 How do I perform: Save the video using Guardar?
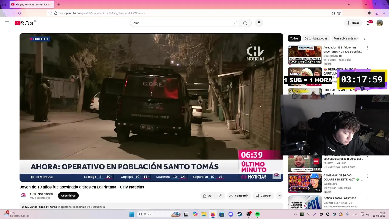click(x=263, y=196)
